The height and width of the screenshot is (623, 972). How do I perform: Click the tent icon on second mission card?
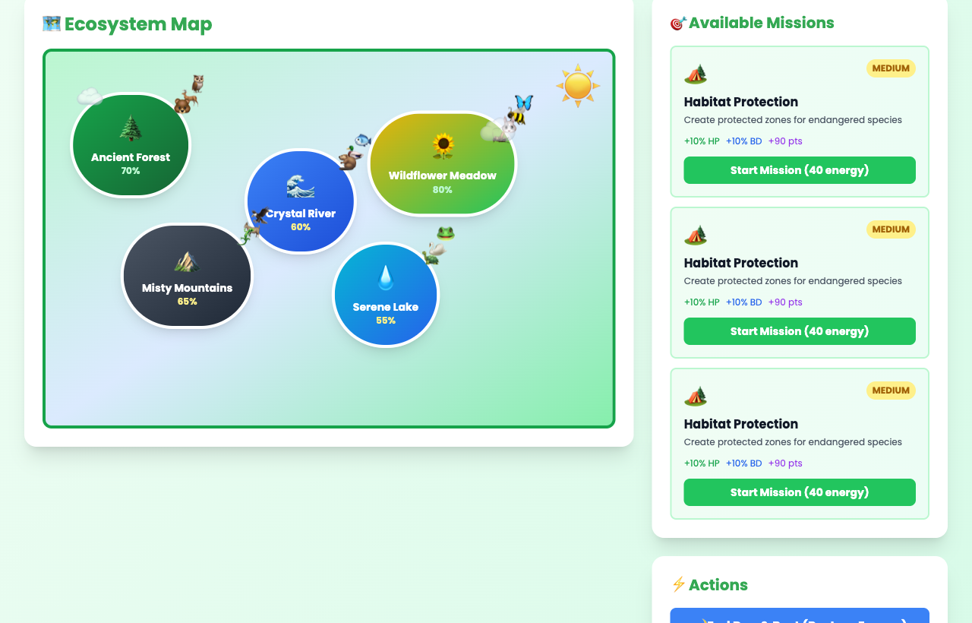click(x=696, y=235)
